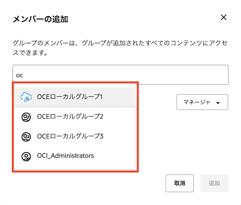This screenshot has width=241, height=205.
Task: Click the group icon beside OCEローカルグループ3
Action: coord(26,137)
